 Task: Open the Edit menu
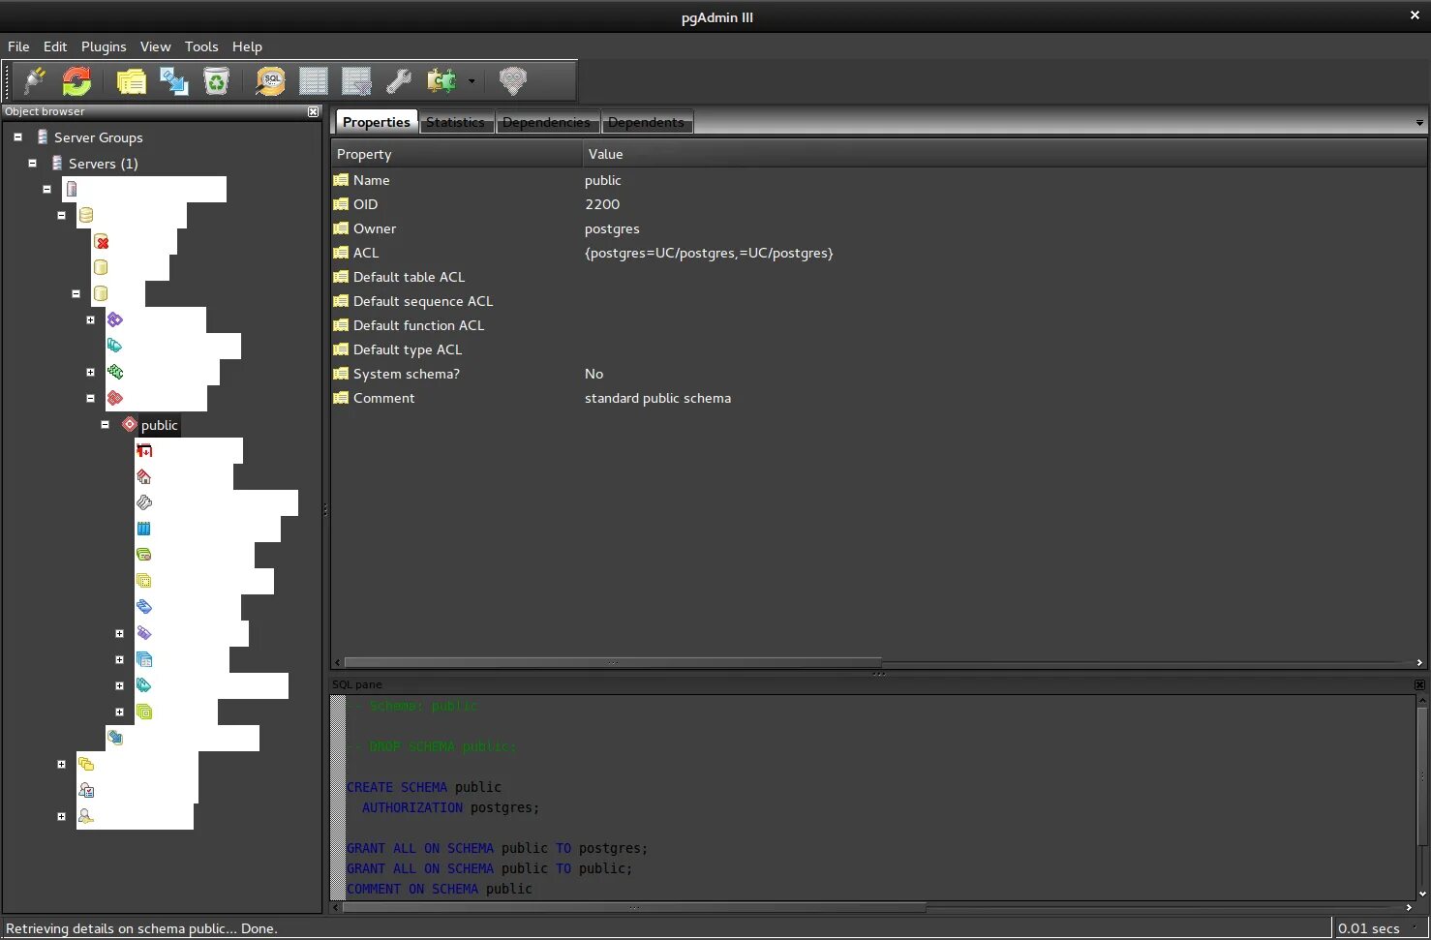[x=55, y=46]
